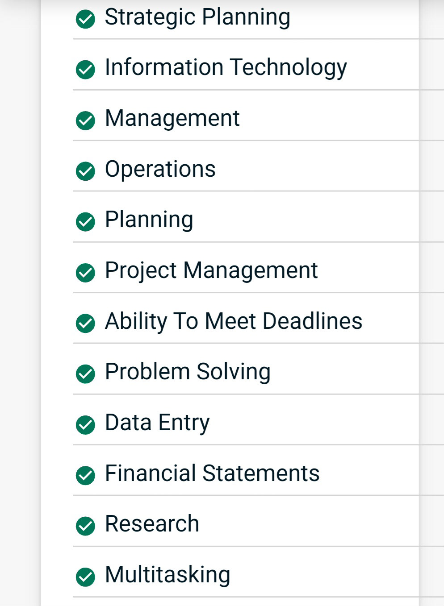Select the Strategic Planning skill text
444x606 pixels.
[x=197, y=18]
